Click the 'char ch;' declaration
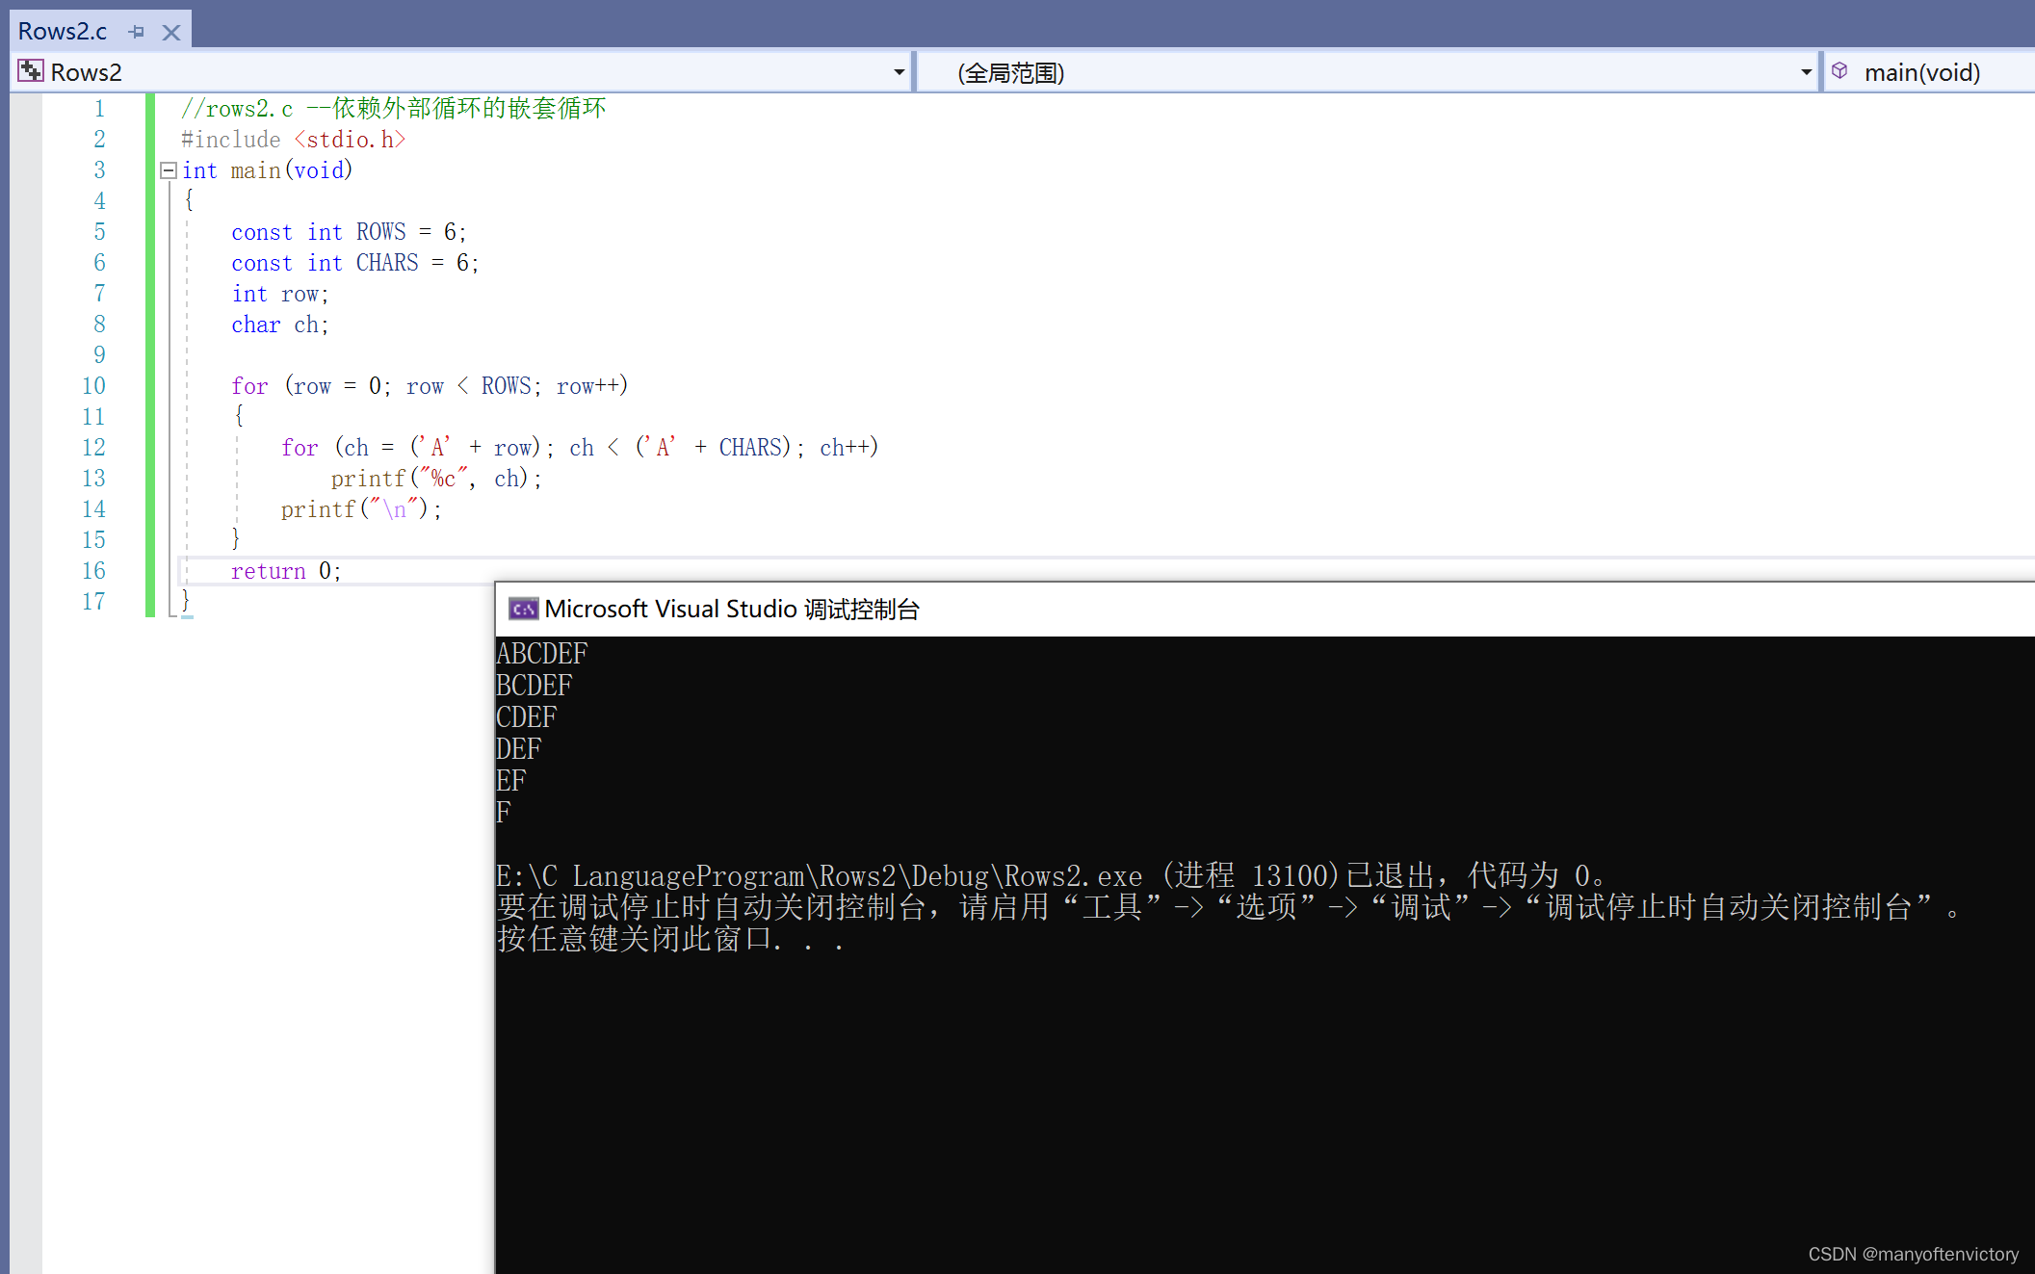2035x1274 pixels. point(280,325)
